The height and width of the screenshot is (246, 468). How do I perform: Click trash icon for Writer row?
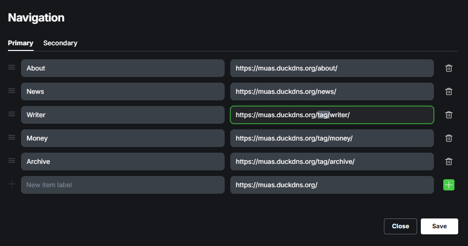pos(448,115)
